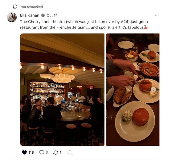Advance to next photo with chevron arrow
Screen dimensions: 174x160
pyautogui.click(x=153, y=90)
